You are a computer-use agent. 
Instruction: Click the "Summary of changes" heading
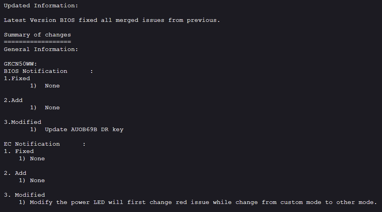[37, 35]
